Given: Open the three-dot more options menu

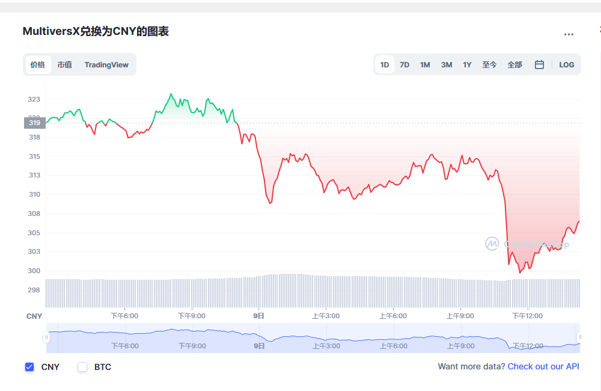Looking at the screenshot, I should [569, 34].
